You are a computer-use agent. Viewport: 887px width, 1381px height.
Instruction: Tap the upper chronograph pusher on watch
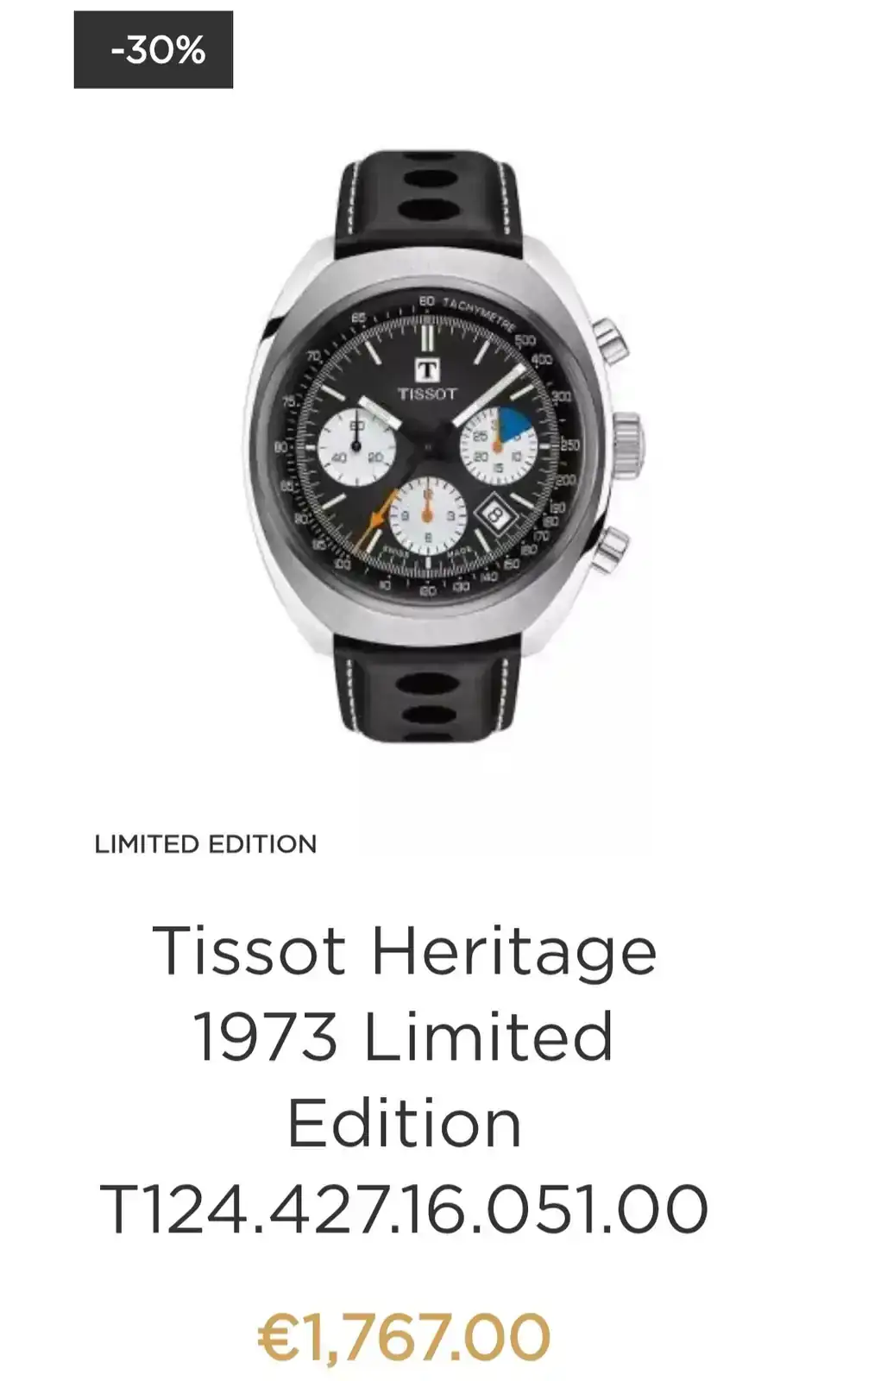click(x=612, y=339)
